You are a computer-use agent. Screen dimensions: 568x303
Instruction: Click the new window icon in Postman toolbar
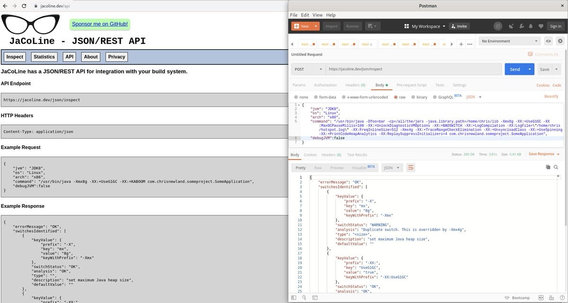[x=373, y=26]
